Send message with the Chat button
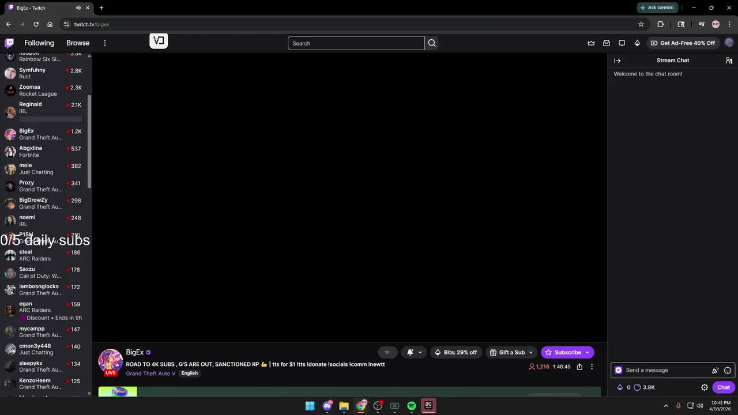The image size is (738, 415). (724, 387)
